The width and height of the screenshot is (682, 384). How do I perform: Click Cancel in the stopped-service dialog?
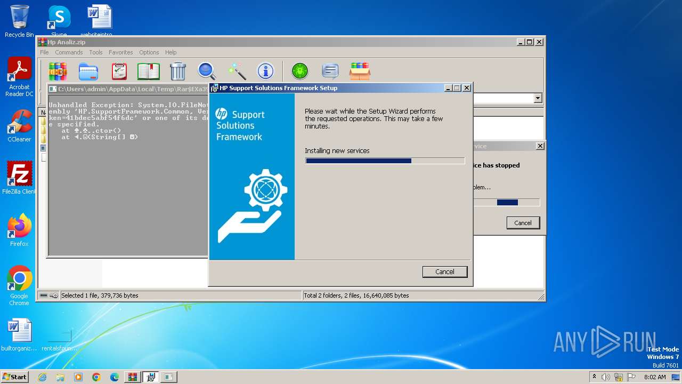click(523, 223)
